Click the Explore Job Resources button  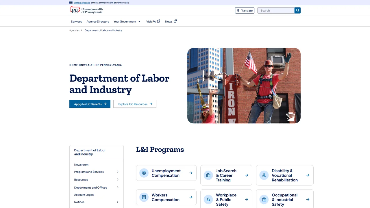[135, 104]
